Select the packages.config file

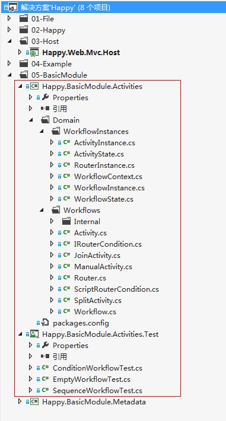tap(81, 323)
